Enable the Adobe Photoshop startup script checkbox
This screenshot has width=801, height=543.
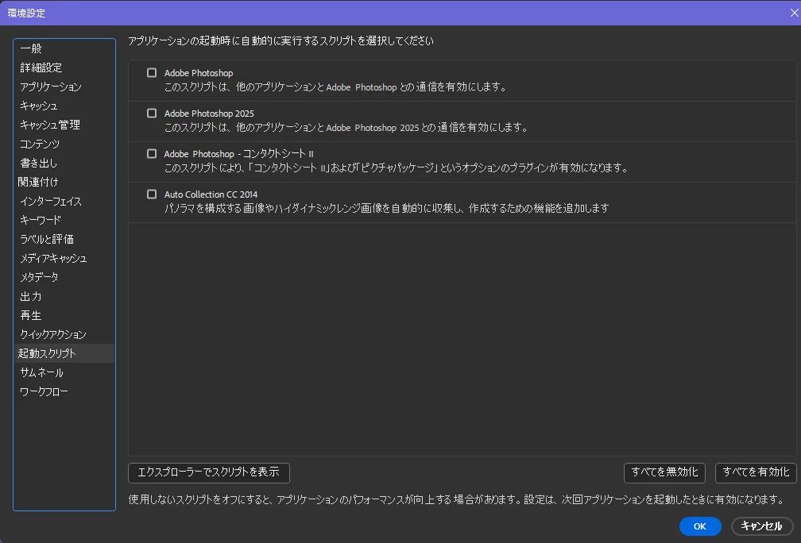click(152, 73)
